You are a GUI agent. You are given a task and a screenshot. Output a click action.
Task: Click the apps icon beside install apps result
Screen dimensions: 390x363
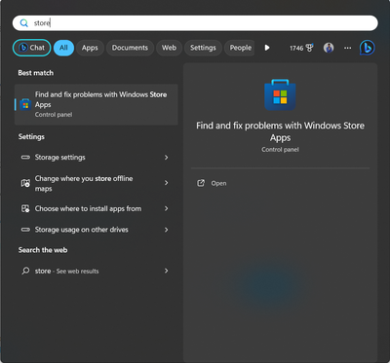click(x=25, y=208)
